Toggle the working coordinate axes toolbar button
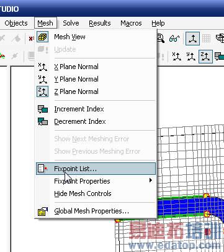 tap(192, 39)
